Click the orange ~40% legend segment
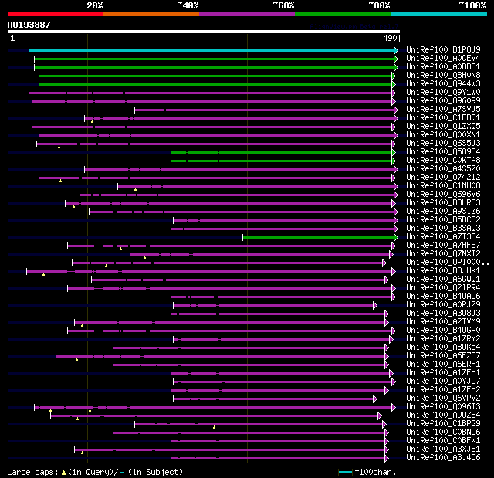The width and height of the screenshot is (494, 478). point(151,14)
